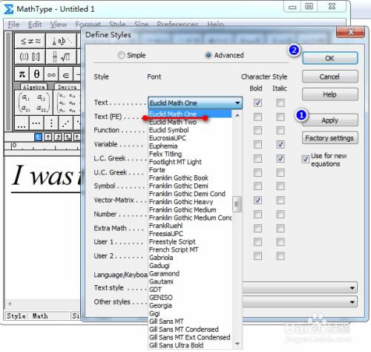This screenshot has width=371, height=352.
Task: Open the fence templates palette
Action: (x=30, y=56)
